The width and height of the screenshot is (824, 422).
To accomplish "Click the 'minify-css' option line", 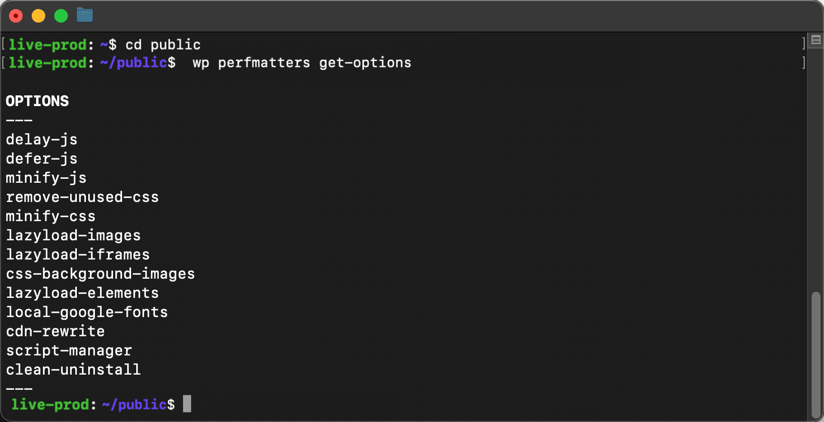I will 50,216.
